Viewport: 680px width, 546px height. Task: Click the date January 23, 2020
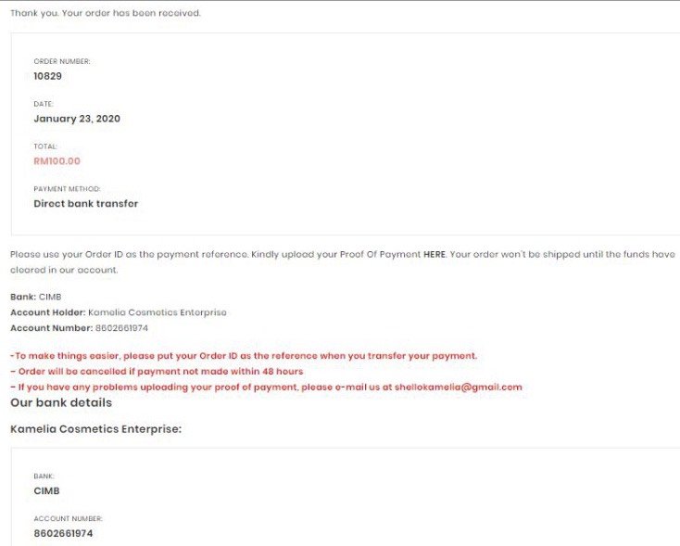click(77, 119)
